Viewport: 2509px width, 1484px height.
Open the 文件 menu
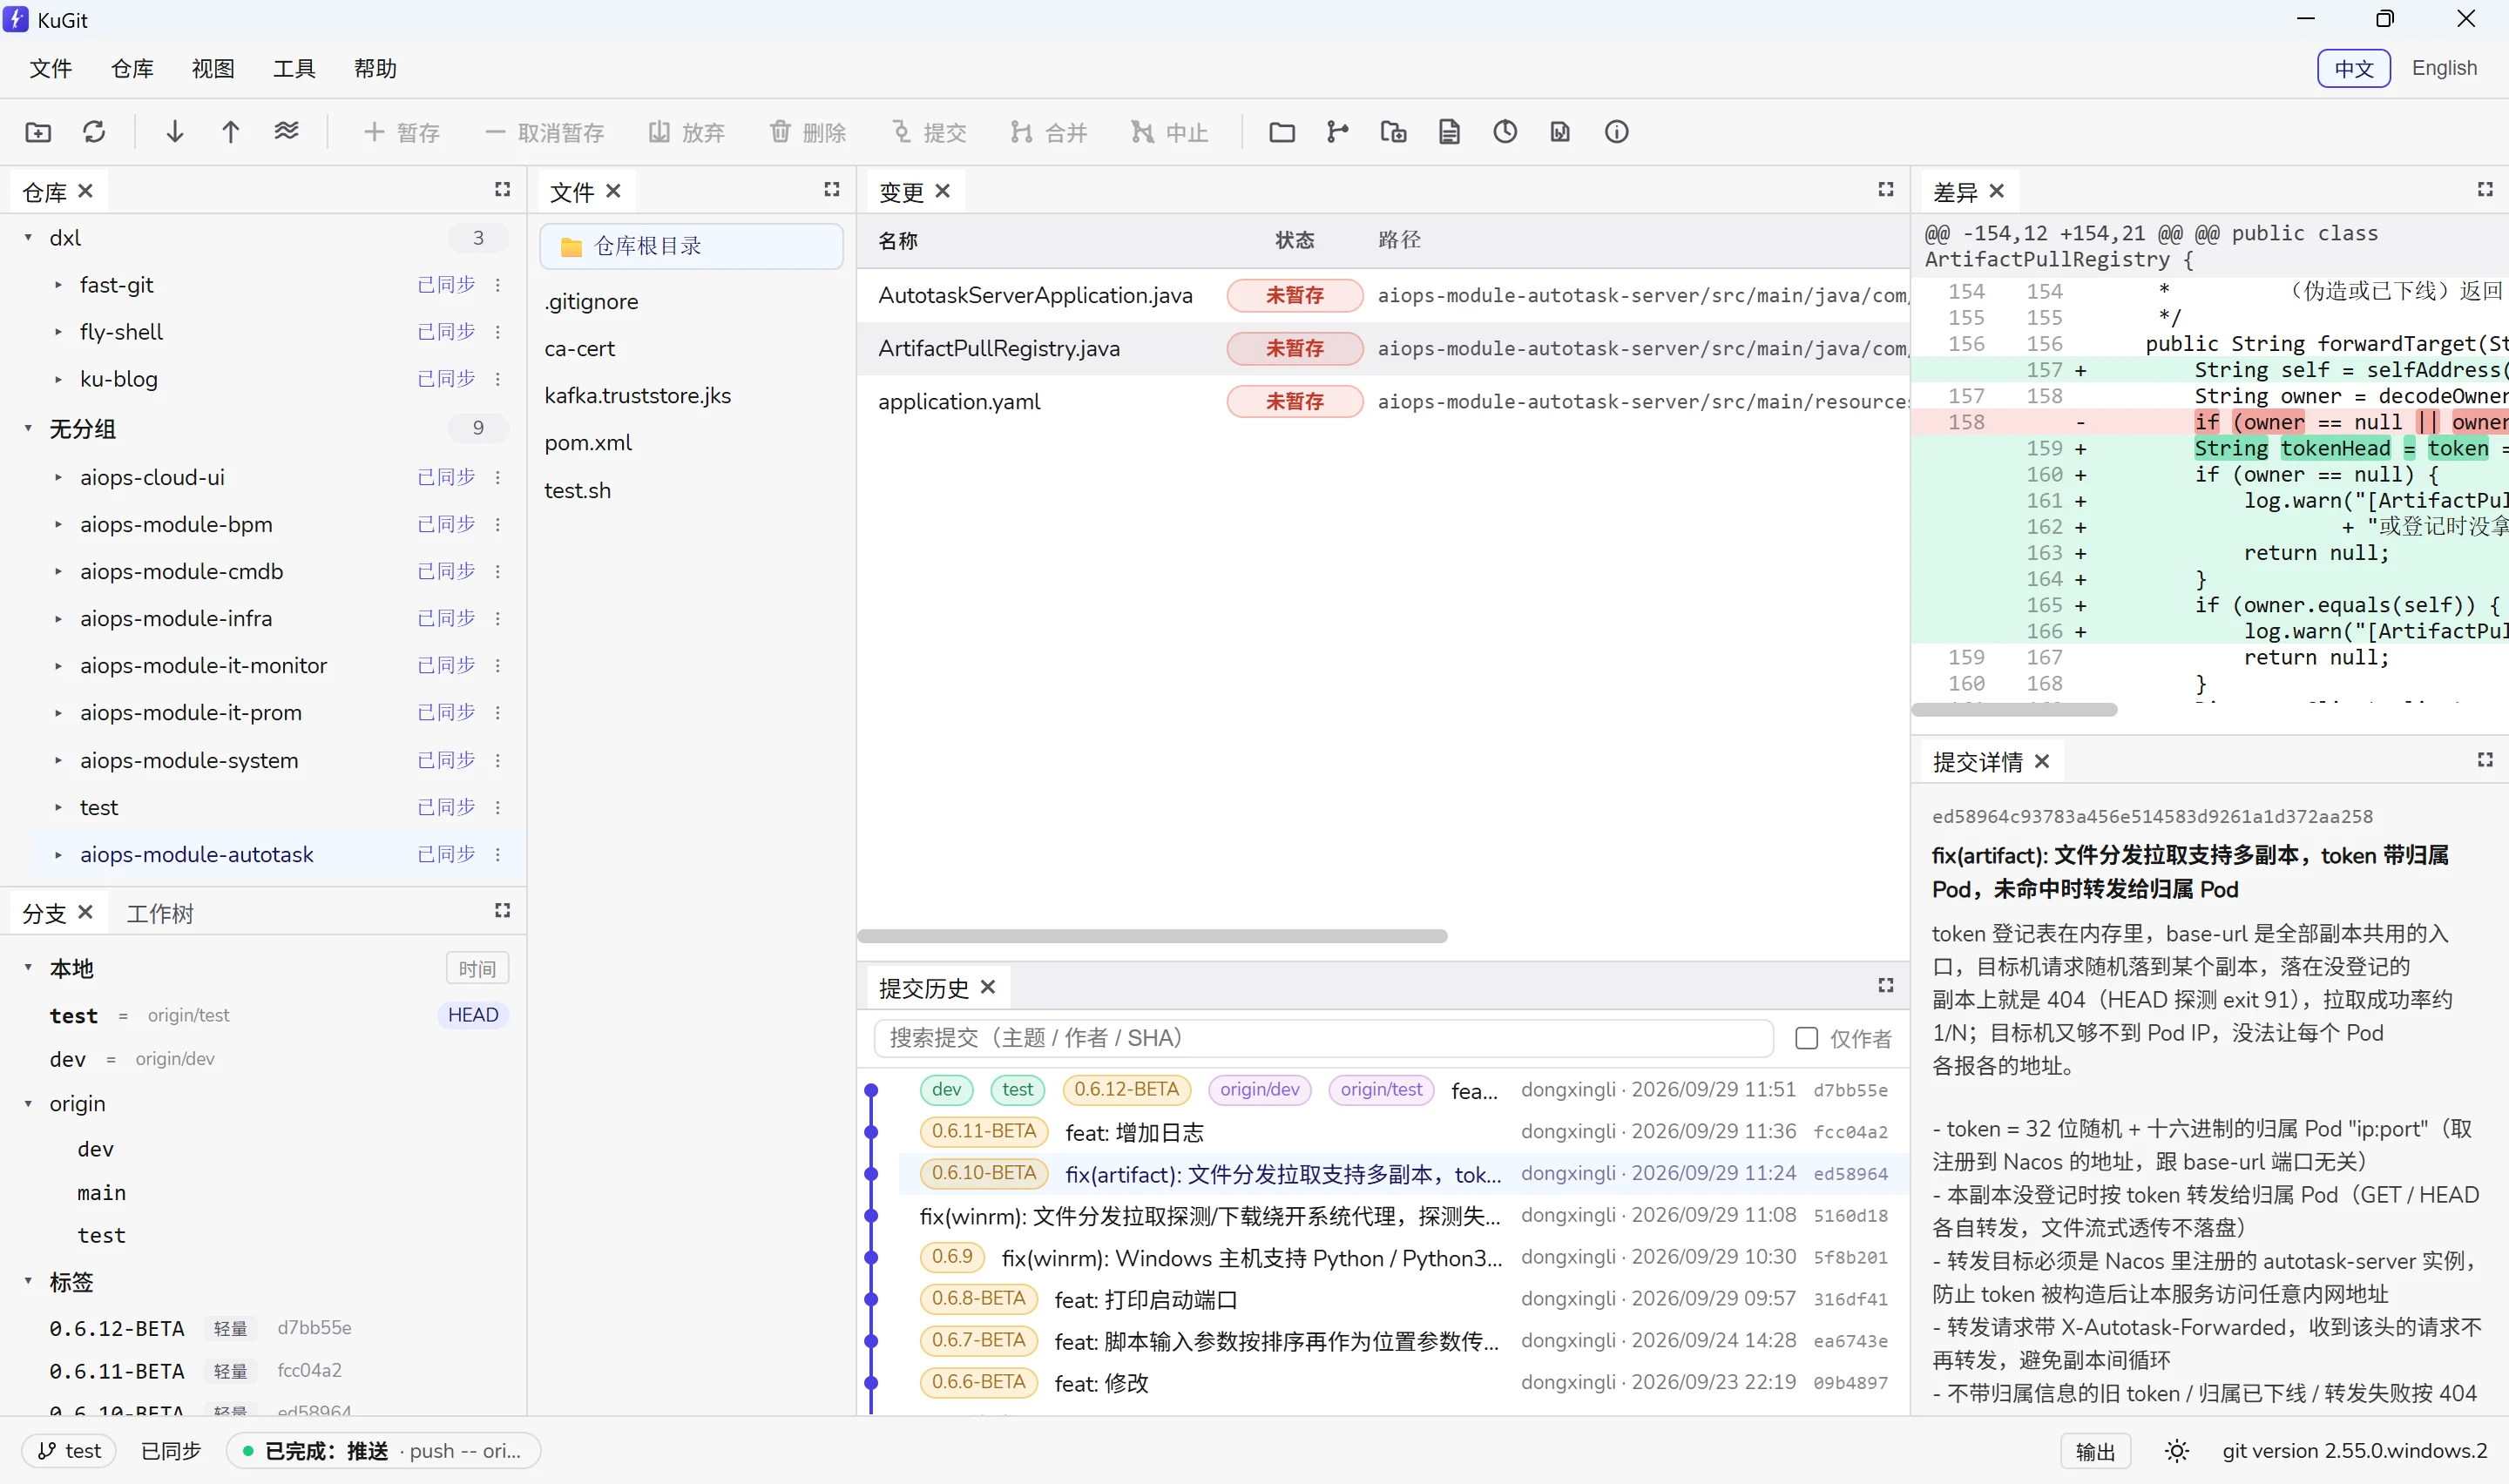pos(51,68)
